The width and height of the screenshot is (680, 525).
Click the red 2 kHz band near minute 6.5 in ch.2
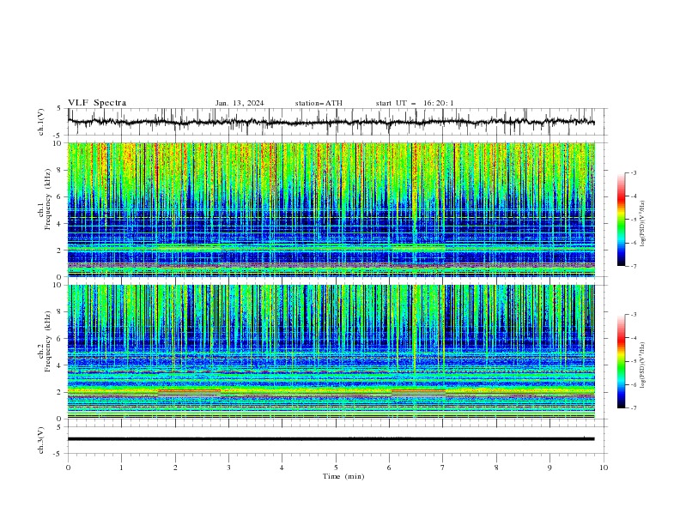click(x=418, y=390)
